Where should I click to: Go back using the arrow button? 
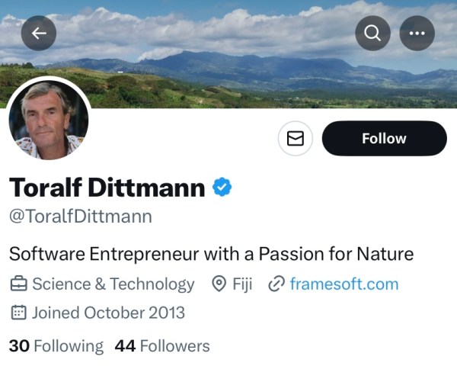[x=39, y=33]
